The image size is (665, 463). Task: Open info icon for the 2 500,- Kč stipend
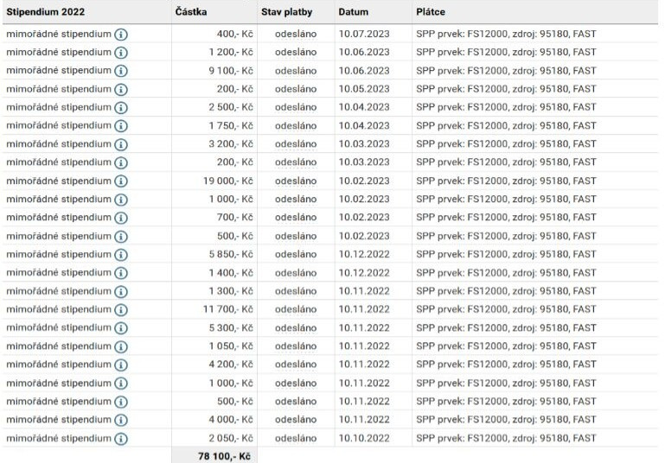121,108
